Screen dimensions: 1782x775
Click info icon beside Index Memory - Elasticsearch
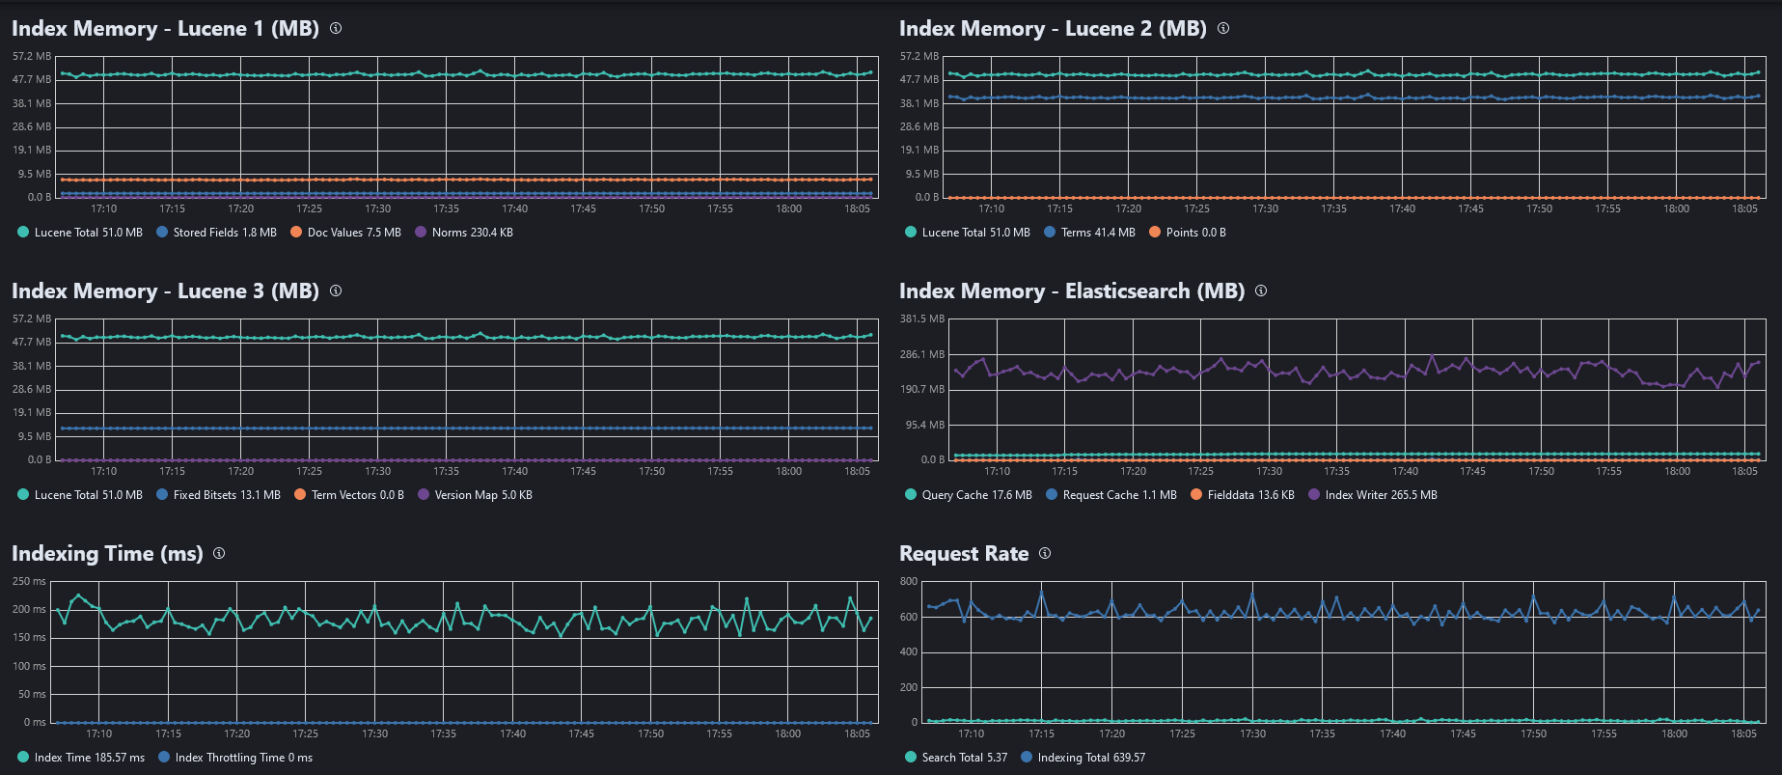coord(1261,291)
